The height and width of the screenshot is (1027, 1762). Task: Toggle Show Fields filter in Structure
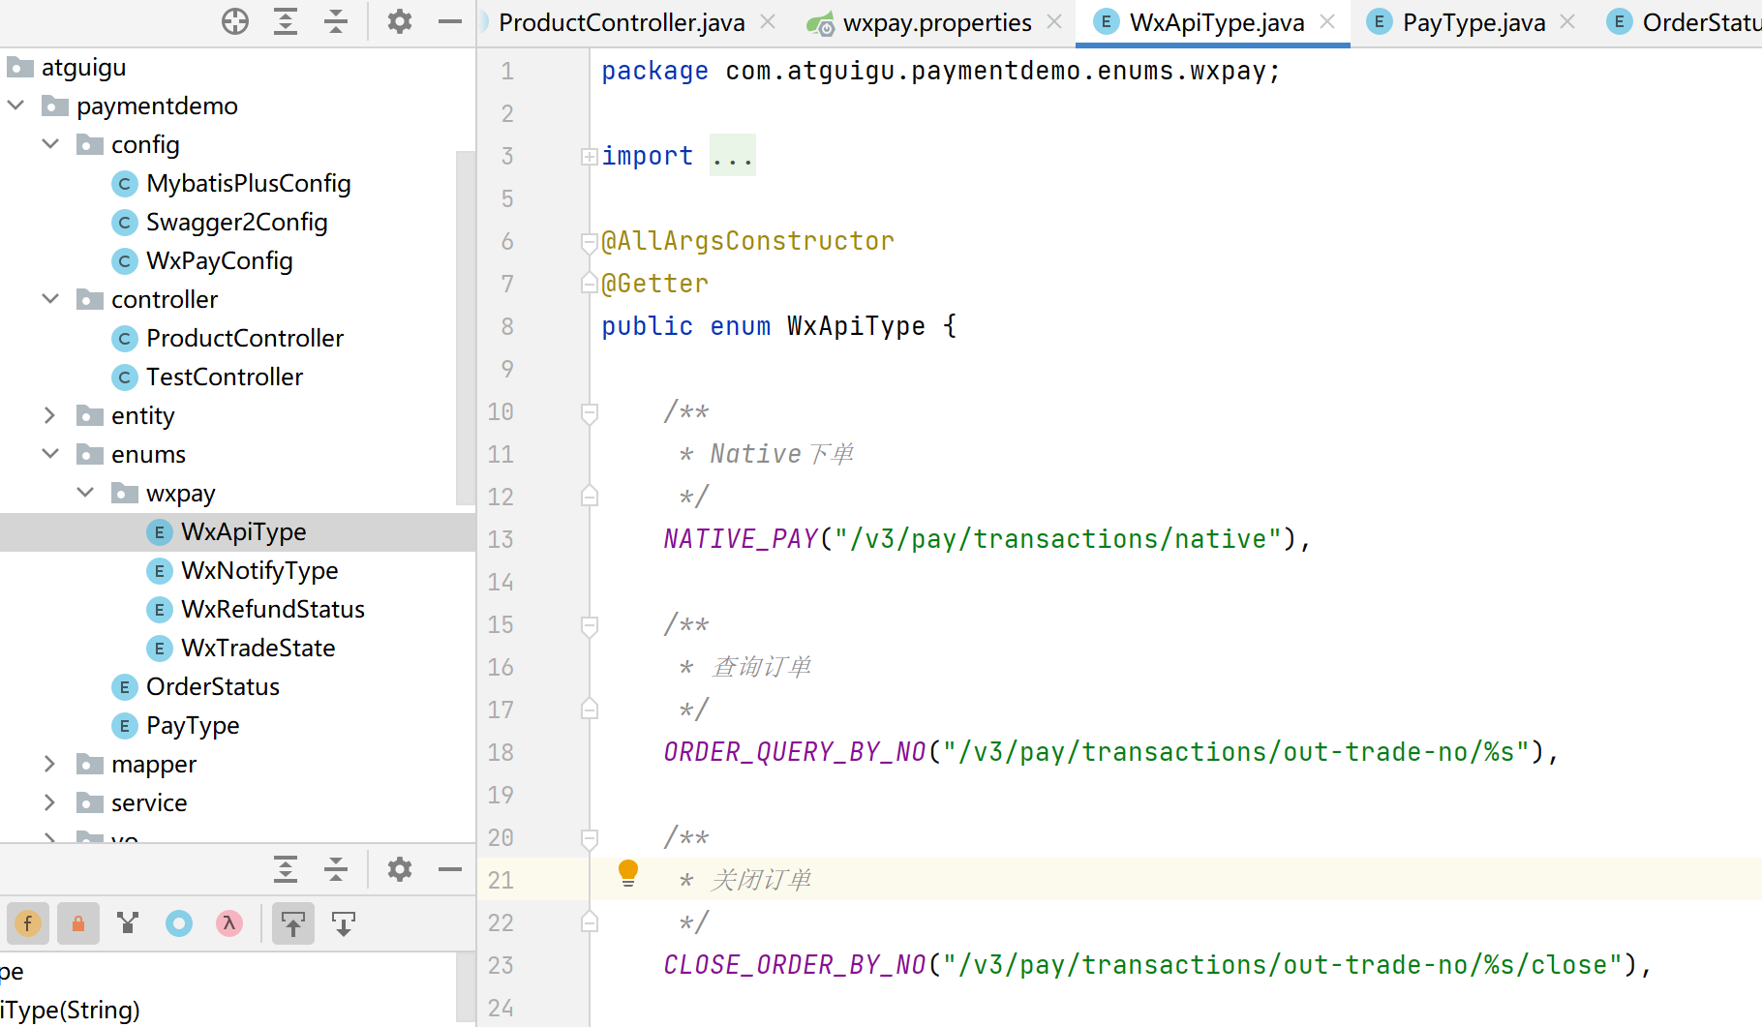pyautogui.click(x=28, y=923)
